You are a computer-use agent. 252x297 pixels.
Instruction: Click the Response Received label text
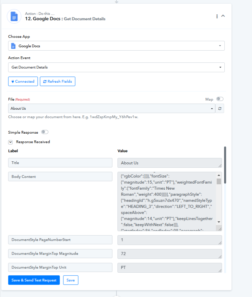pos(33,142)
